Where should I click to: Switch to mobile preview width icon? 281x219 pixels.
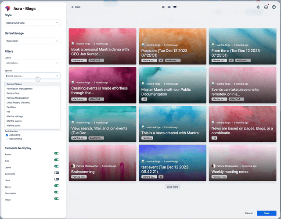point(163,7)
